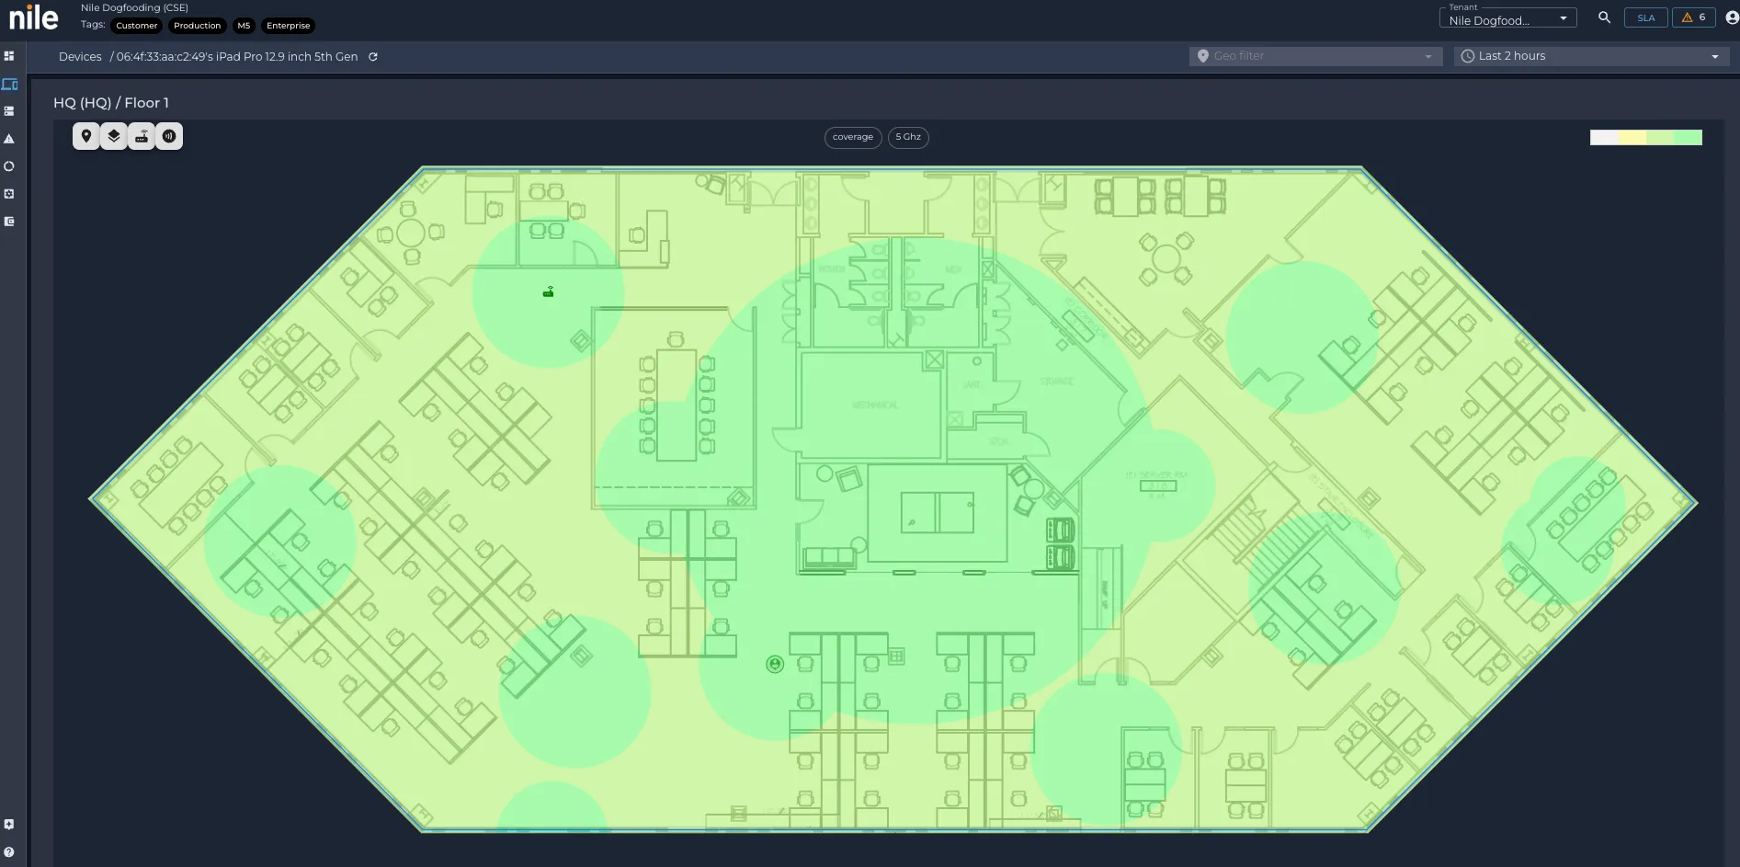Go to Devices breadcrumb
Screen dimensions: 1740x867
tap(80, 57)
